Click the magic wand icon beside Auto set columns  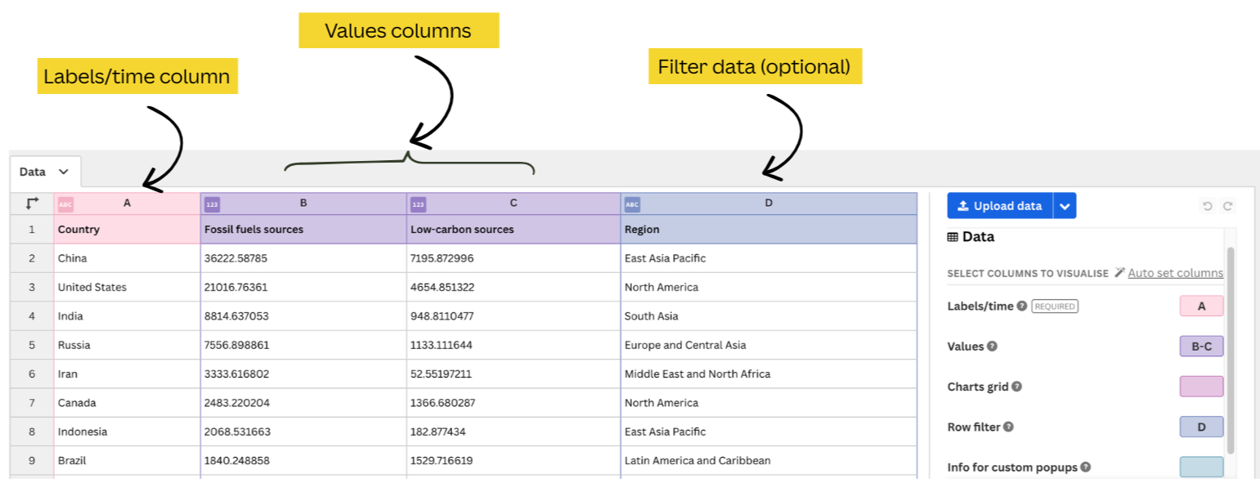1119,273
